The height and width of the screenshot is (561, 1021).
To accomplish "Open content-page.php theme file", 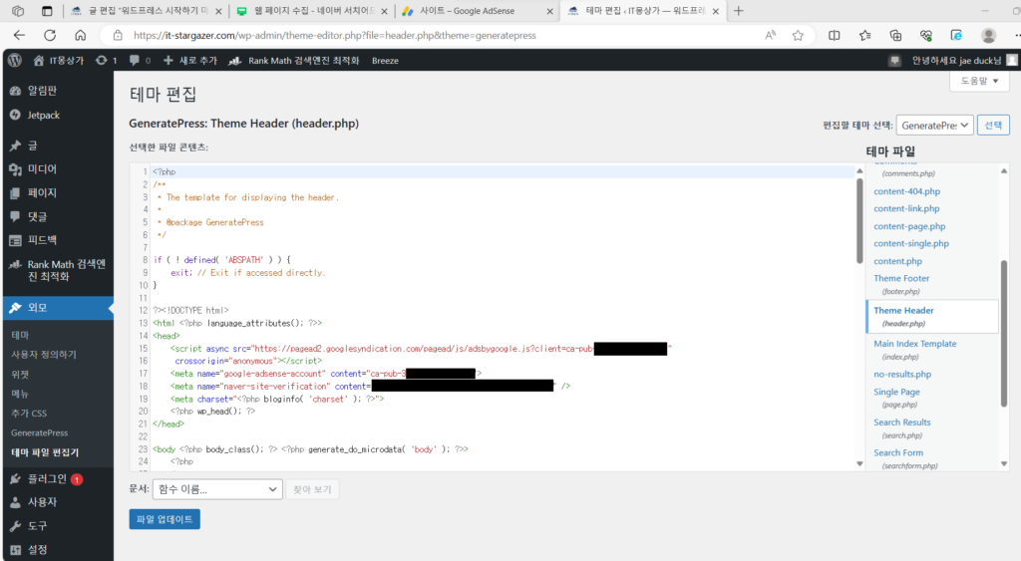I will 909,226.
